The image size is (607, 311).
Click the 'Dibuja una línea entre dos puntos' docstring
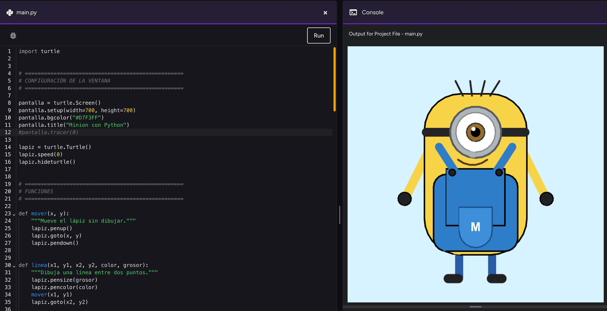coord(94,272)
